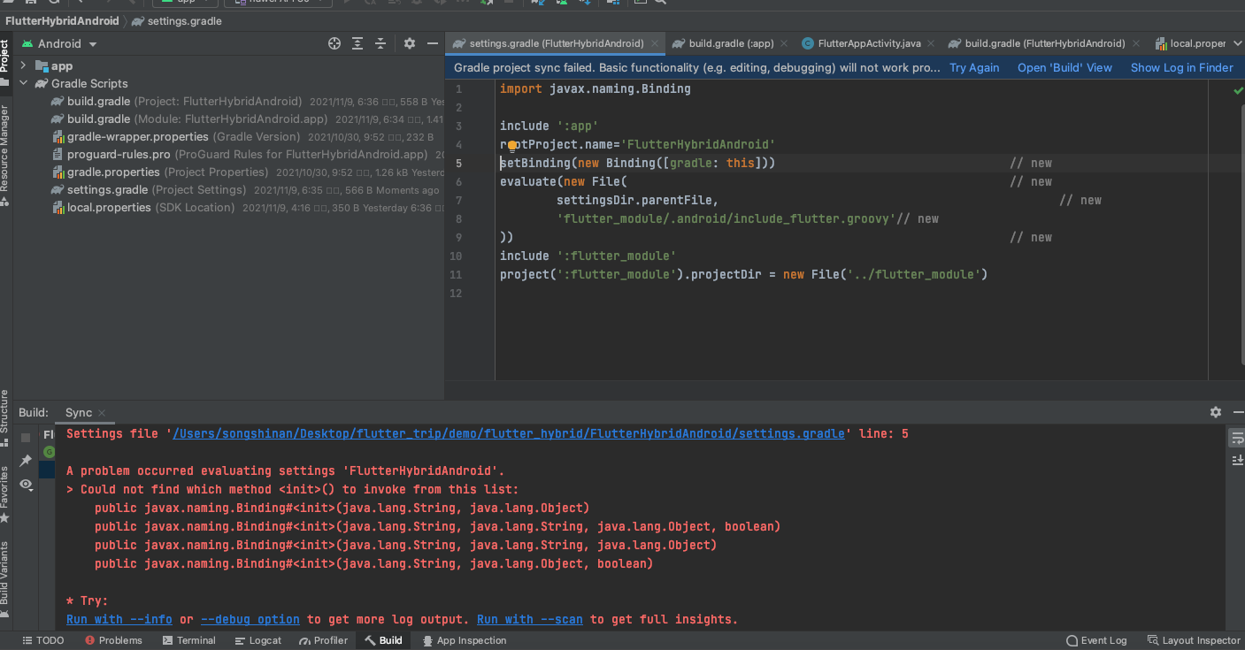Open the Profiler tool window

324,640
